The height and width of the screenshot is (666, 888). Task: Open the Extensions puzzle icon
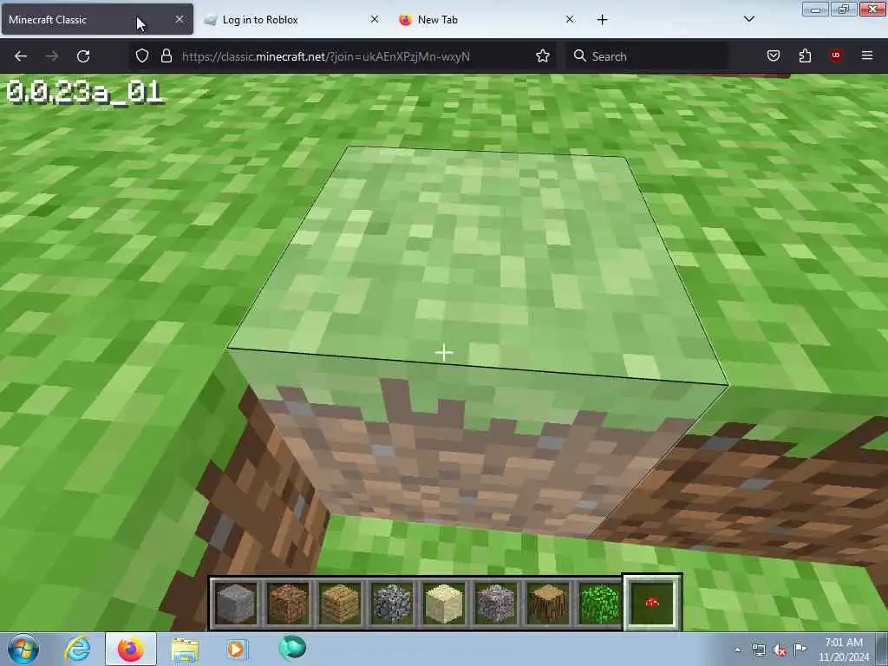click(x=805, y=55)
